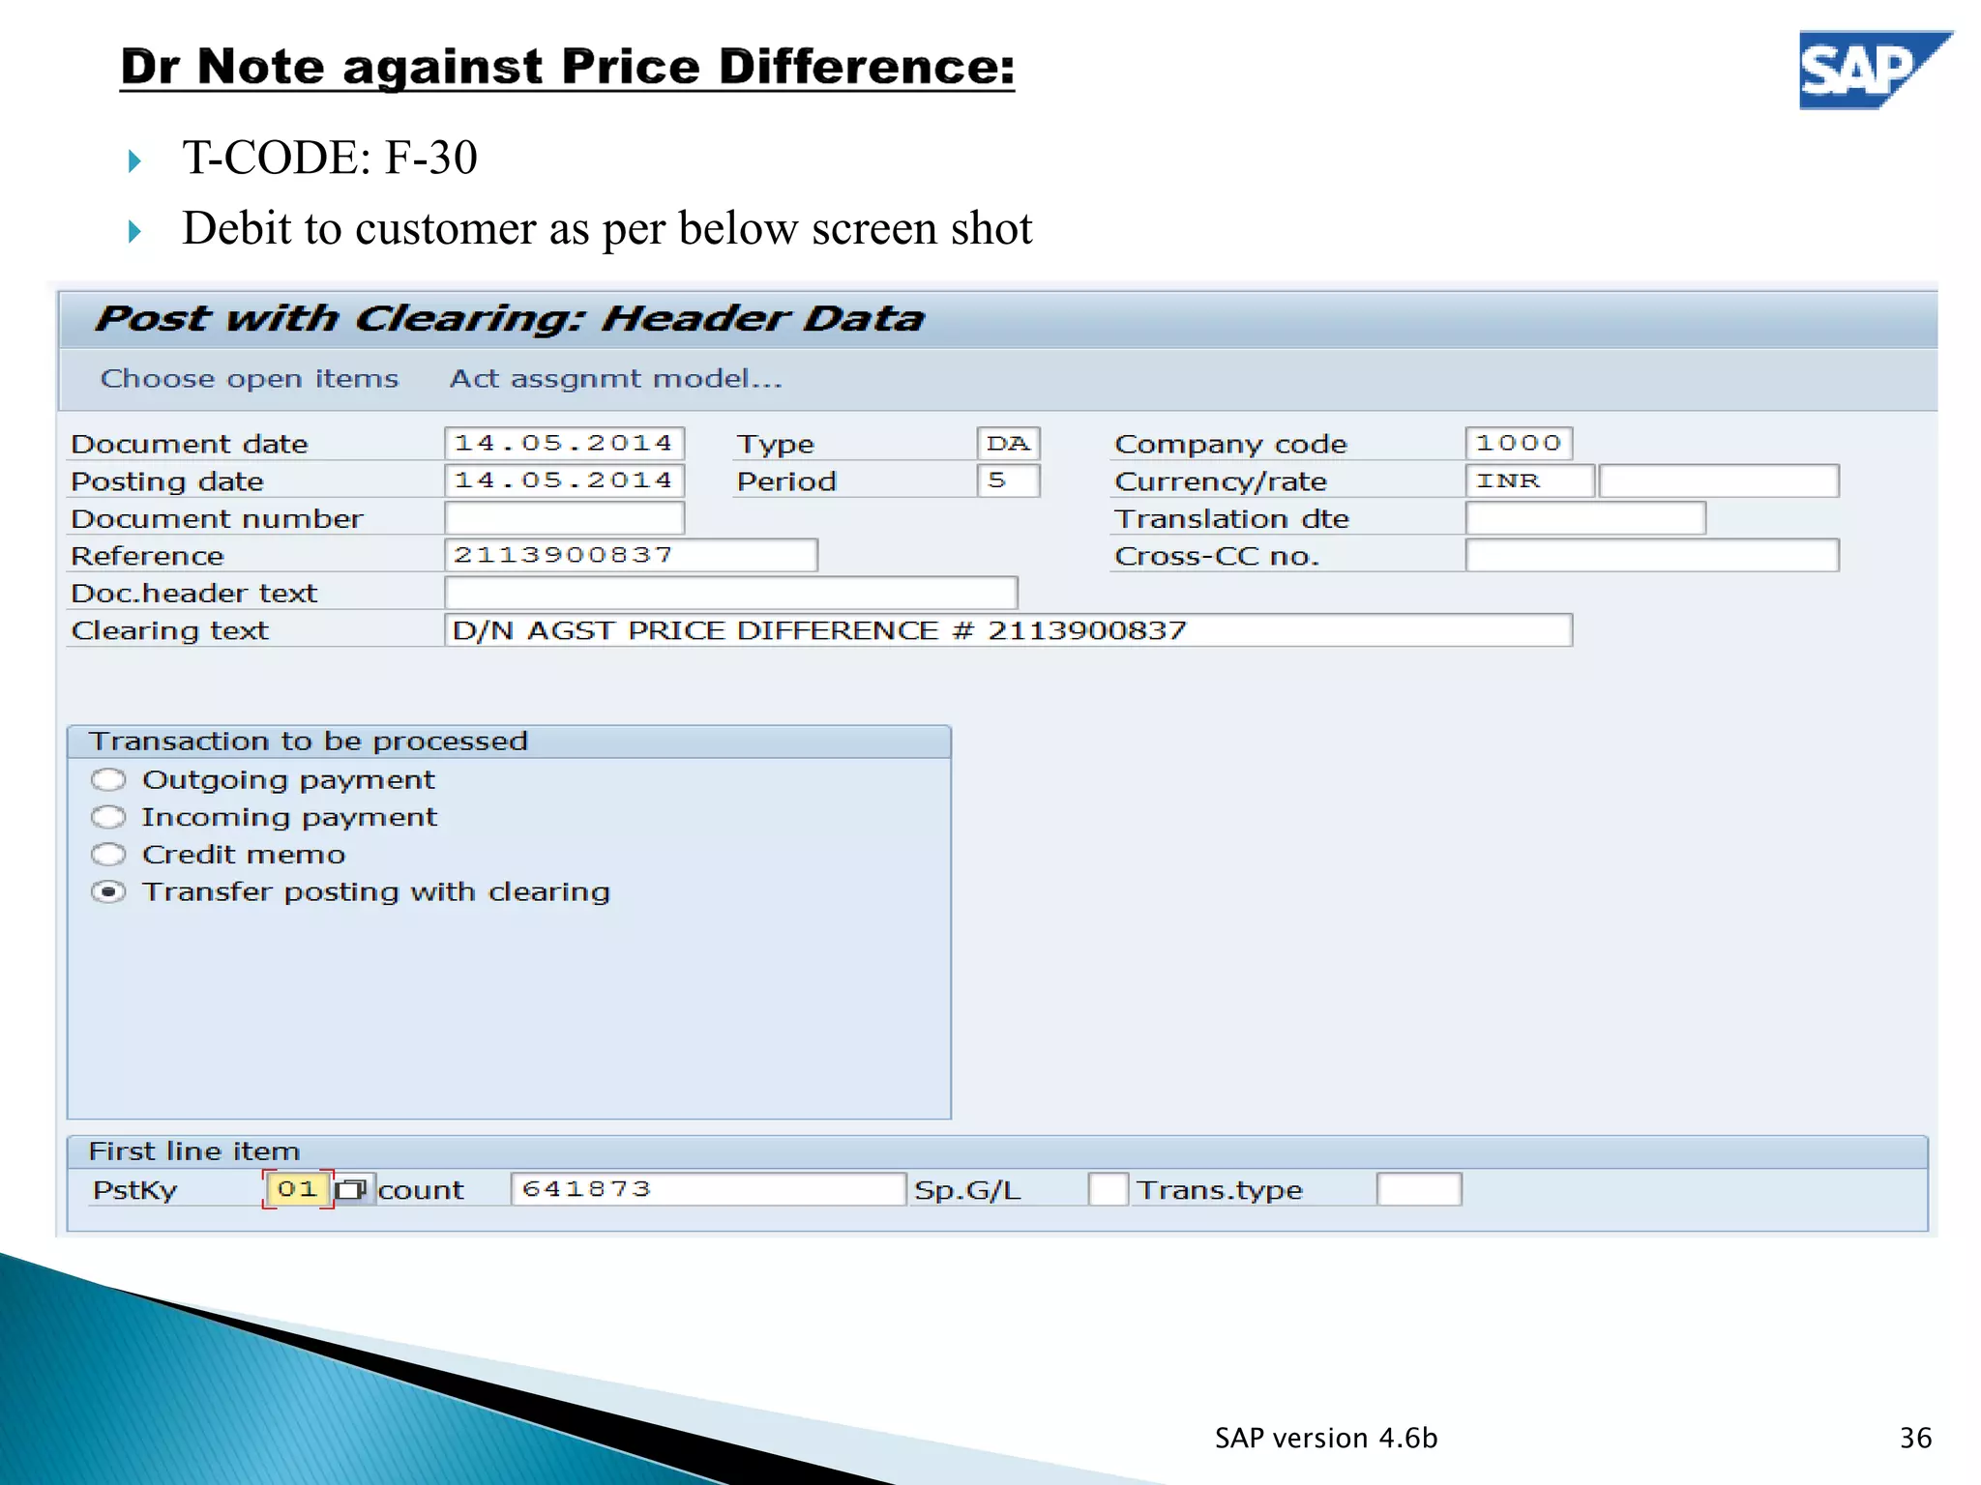This screenshot has height=1485, width=1981.
Task: Click the 'SAP version 4.6b' footer text
Action: [1326, 1438]
